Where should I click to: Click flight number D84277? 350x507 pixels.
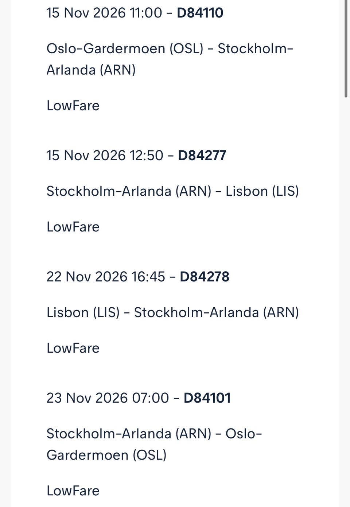click(x=202, y=155)
